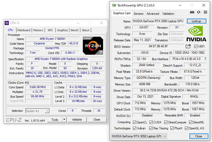Image resolution: width=212 pixels, height=142 pixels.
Task: Switch to the Mainboard tab
Action: [24, 30]
